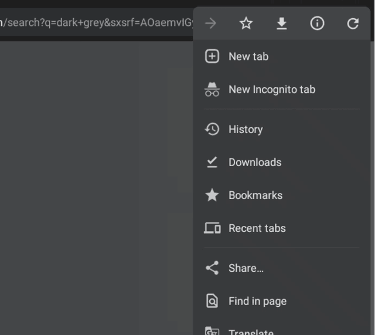The height and width of the screenshot is (335, 375).
Task: Bookmark this page with the star outline icon
Action: (x=246, y=23)
